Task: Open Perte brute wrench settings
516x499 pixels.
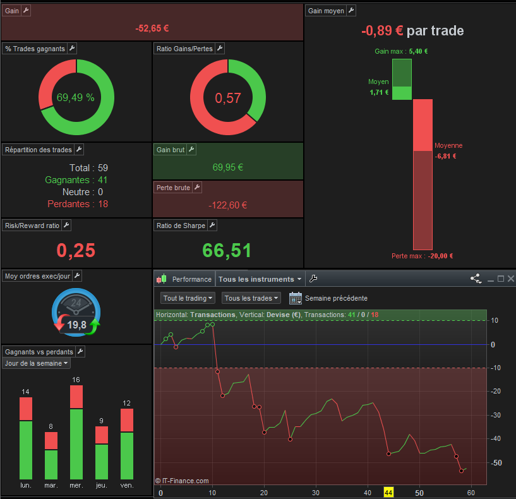Action: 197,188
